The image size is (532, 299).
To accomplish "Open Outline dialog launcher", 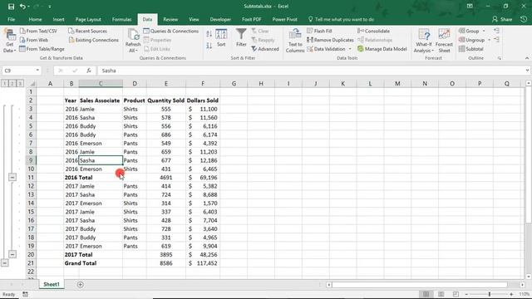I will 500,58.
